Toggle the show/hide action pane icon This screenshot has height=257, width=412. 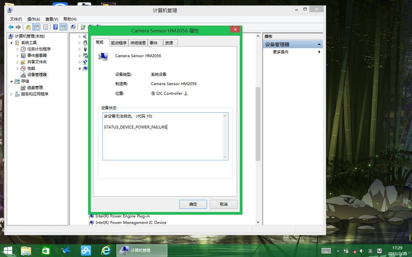point(63,27)
